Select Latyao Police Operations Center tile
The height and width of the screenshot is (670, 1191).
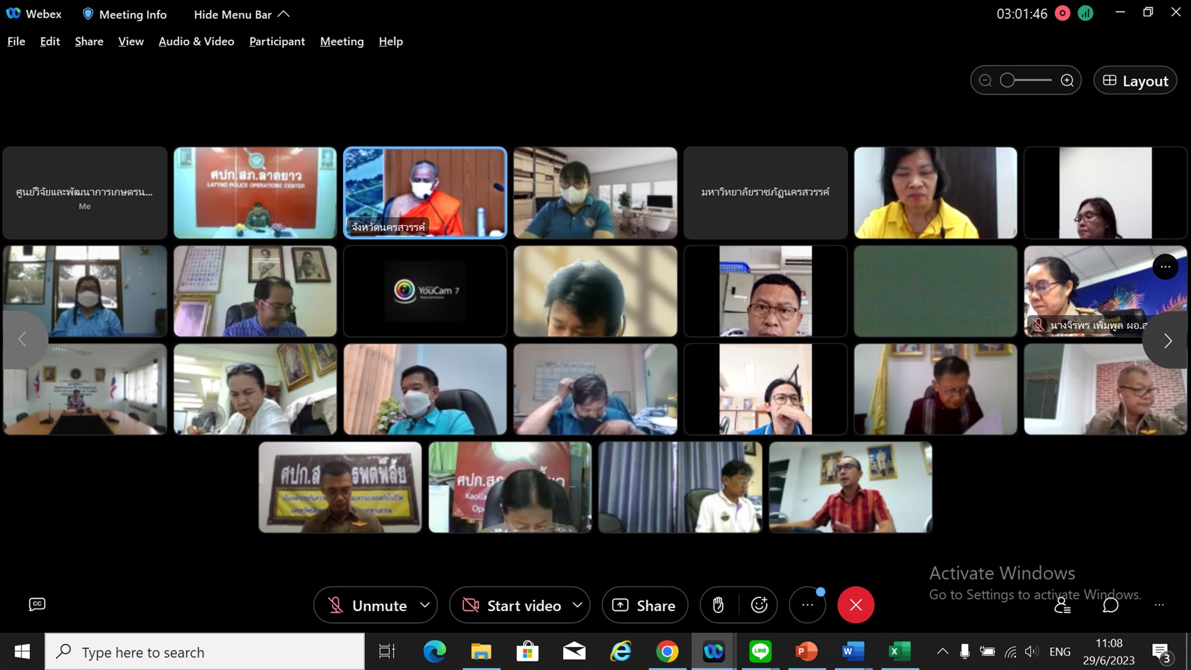coord(255,193)
